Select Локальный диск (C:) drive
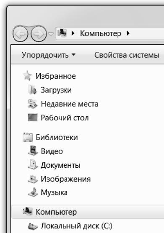Viewport: 164px width, 233px height. coord(76,226)
